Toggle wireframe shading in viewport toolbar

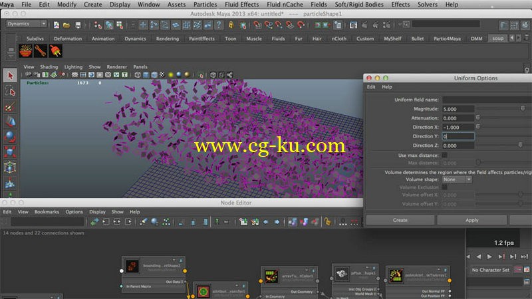(x=138, y=75)
